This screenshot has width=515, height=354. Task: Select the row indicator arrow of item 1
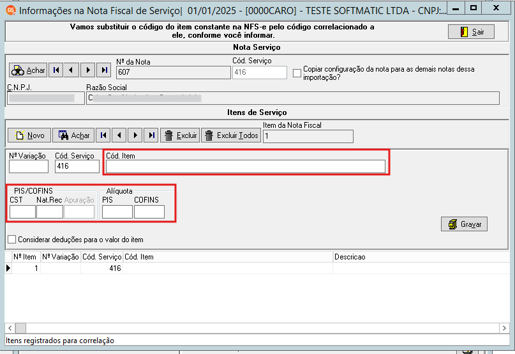(8, 268)
